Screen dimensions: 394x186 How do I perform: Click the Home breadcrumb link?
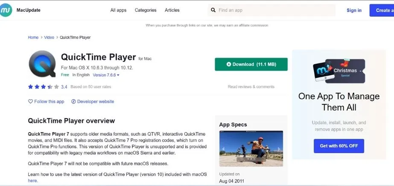click(x=33, y=37)
